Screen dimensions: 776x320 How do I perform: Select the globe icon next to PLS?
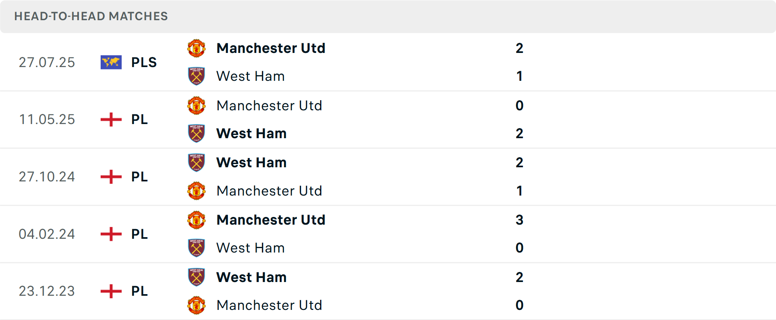[x=111, y=62]
